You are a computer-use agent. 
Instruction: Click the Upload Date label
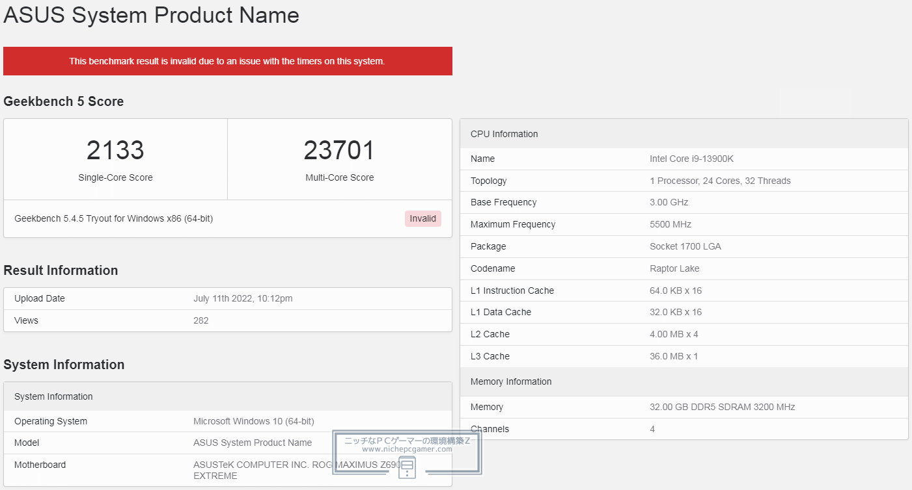tap(40, 298)
